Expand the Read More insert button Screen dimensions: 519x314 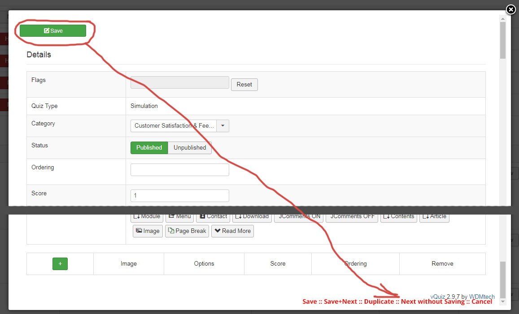[232, 231]
